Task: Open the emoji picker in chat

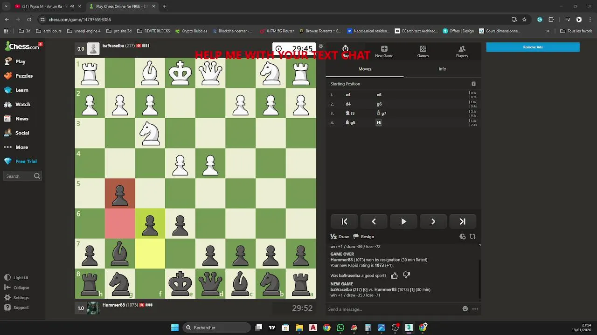Action: tap(465, 309)
